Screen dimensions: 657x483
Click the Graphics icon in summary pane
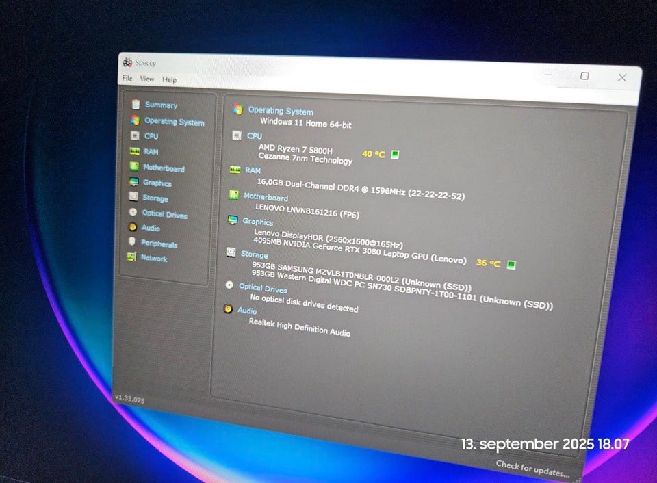pyautogui.click(x=233, y=220)
